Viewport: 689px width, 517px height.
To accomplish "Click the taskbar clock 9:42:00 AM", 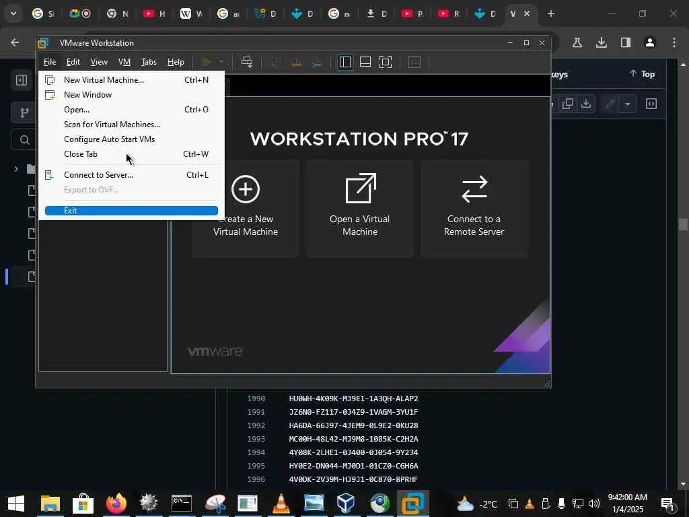I will 628,497.
